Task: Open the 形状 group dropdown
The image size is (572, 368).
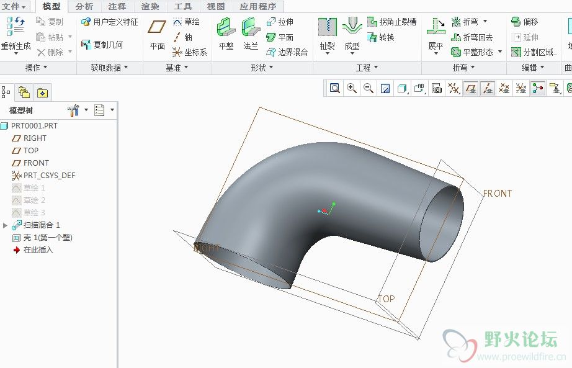Action: (x=262, y=68)
